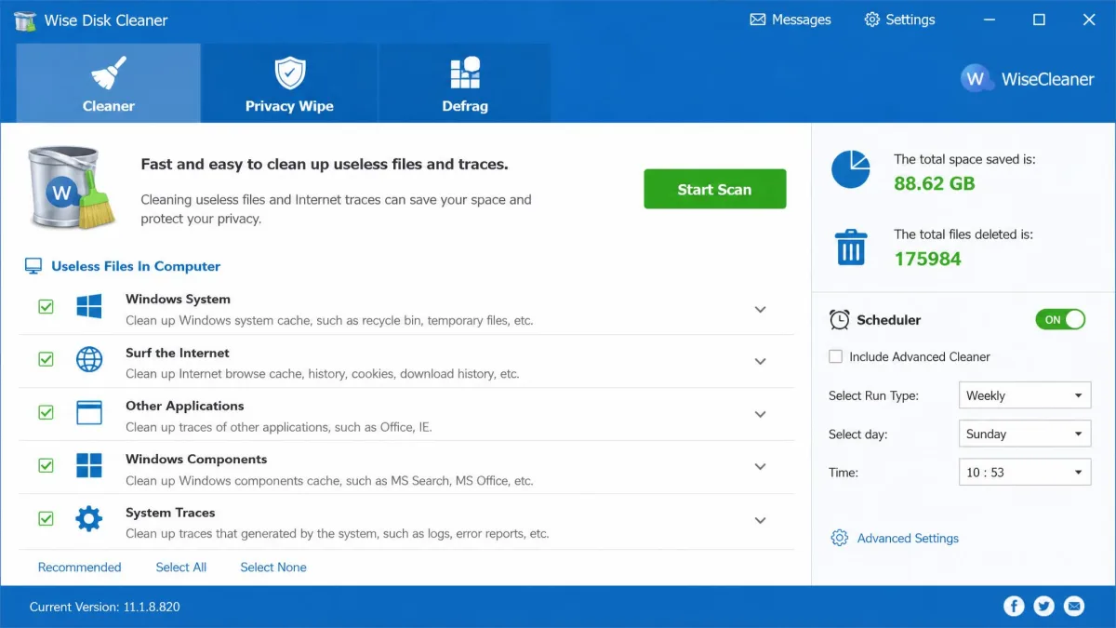Viewport: 1116px width, 628px height.
Task: Expand the Windows System chevron
Action: [x=760, y=309]
